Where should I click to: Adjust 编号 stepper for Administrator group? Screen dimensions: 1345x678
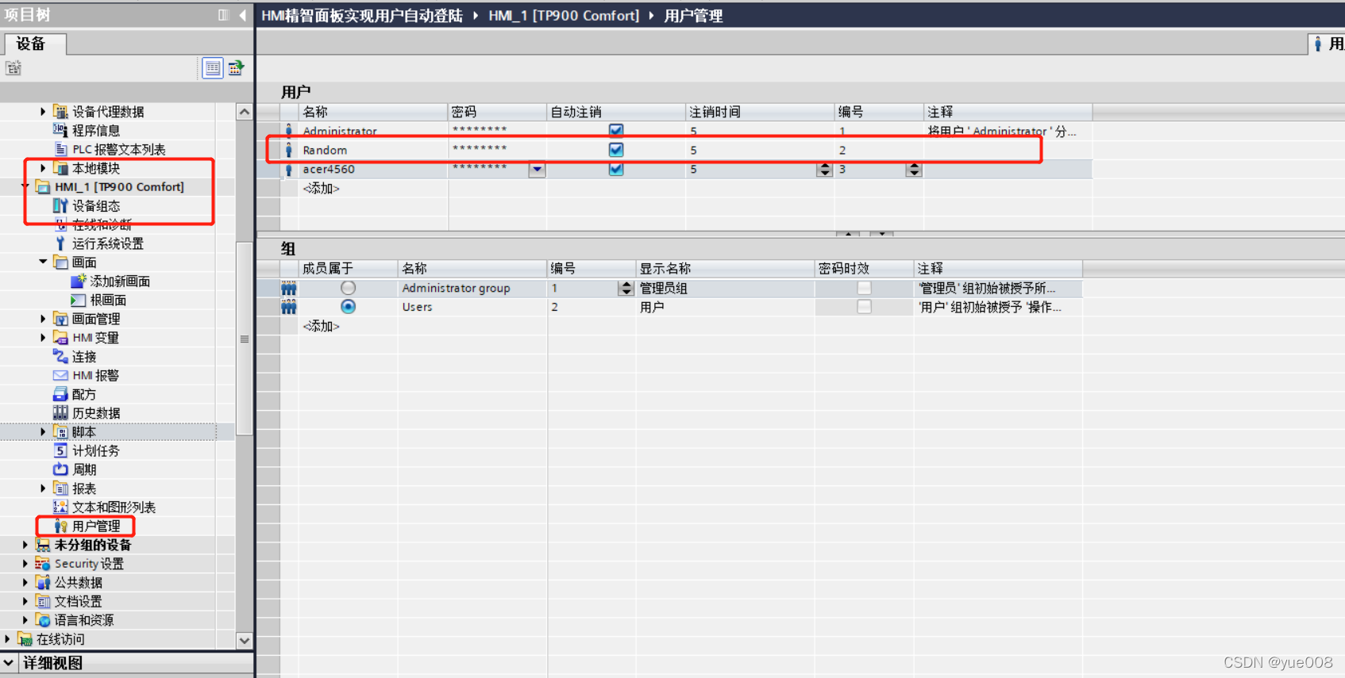tap(626, 288)
